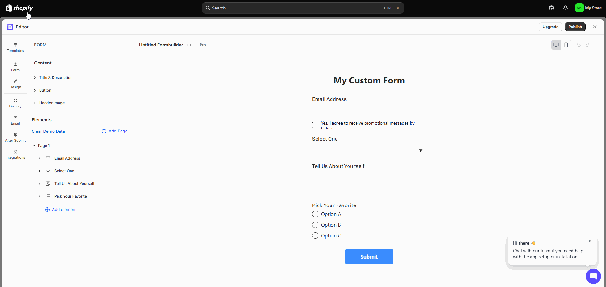
Task: Open the Templates sidebar panel
Action: coord(15,48)
